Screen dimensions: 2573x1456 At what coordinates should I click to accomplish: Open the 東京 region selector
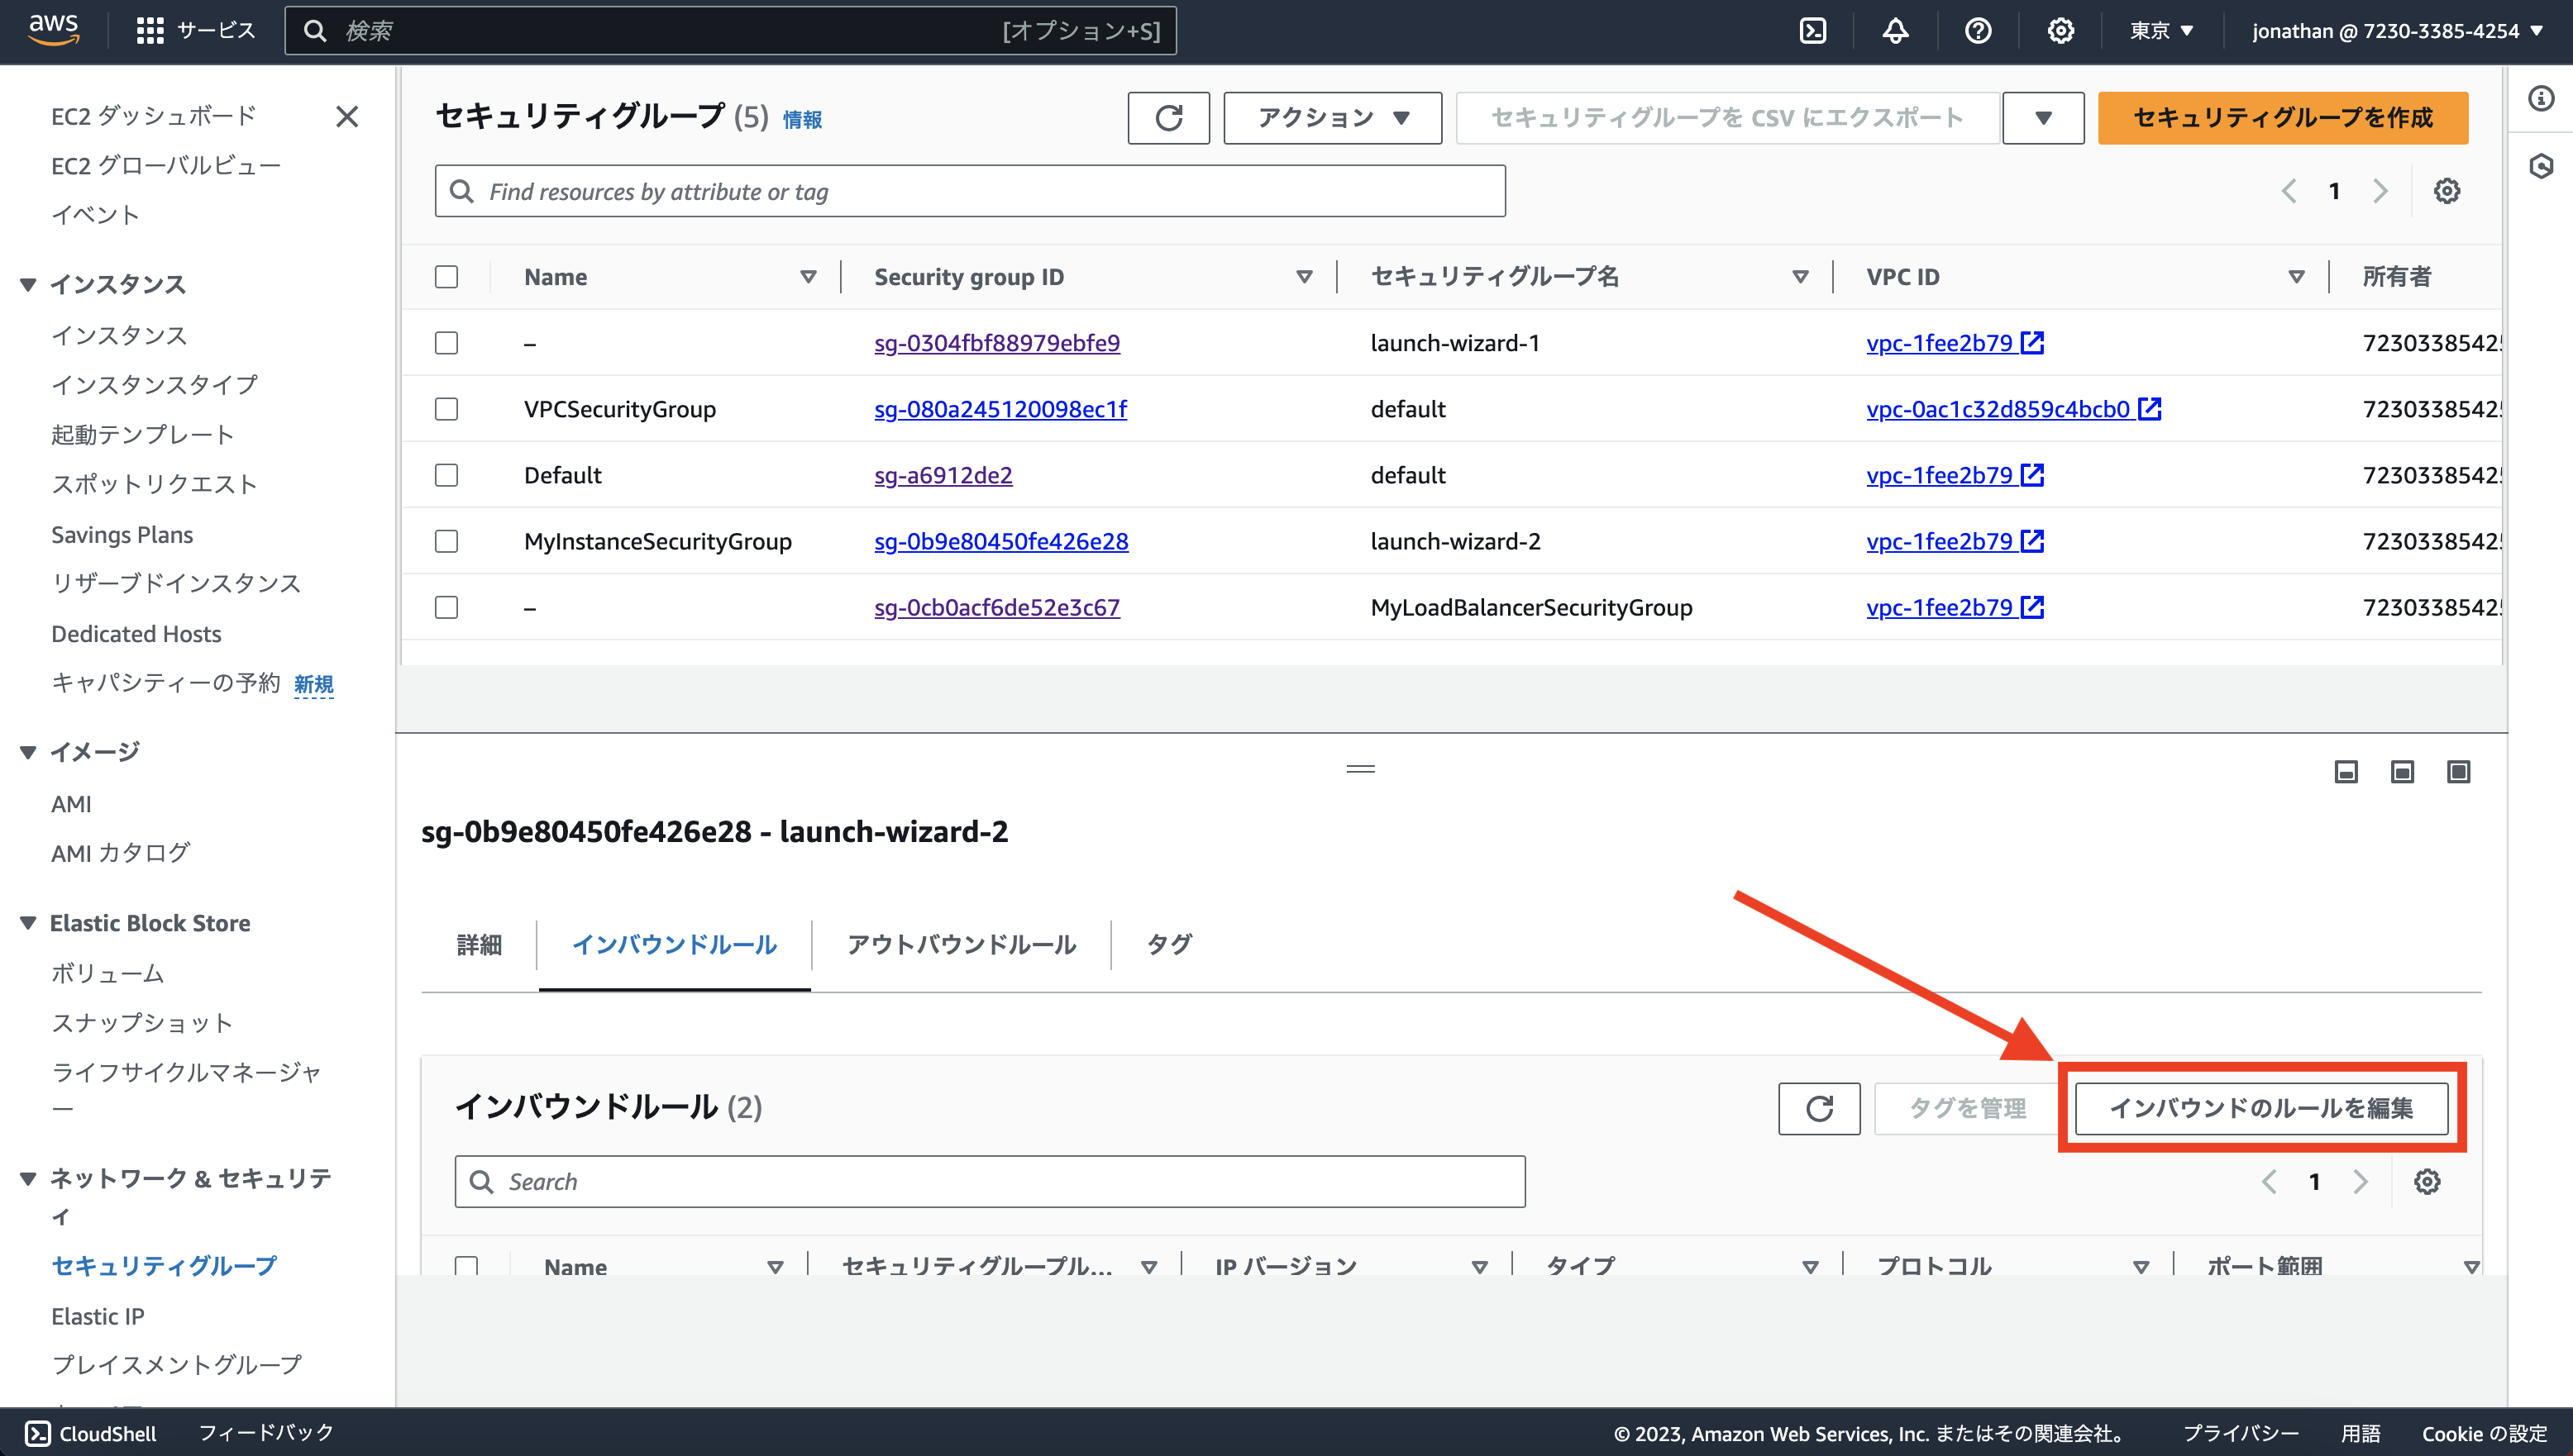pyautogui.click(x=2160, y=30)
